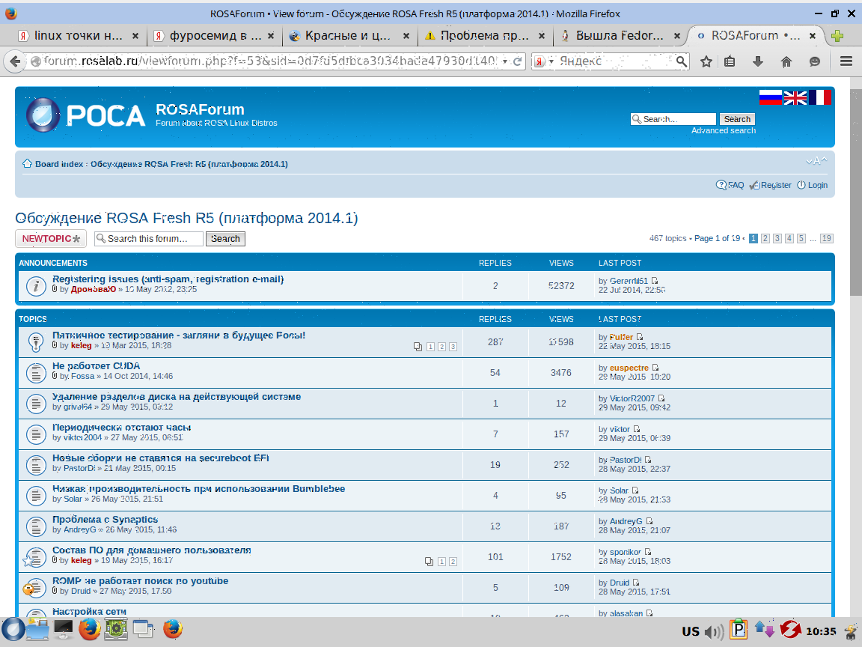This screenshot has width=862, height=647.
Task: Click the 'Search this forum' input field
Action: [x=153, y=239]
